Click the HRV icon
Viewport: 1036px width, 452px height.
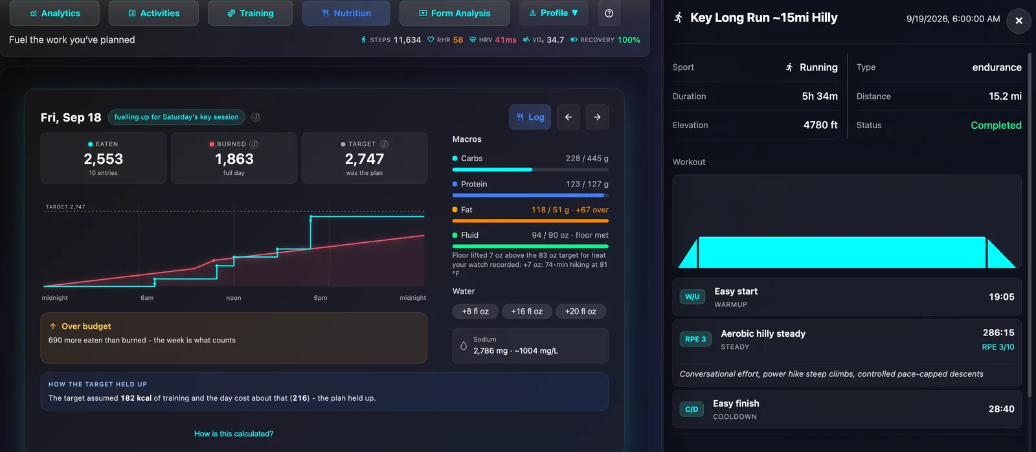[x=473, y=40]
